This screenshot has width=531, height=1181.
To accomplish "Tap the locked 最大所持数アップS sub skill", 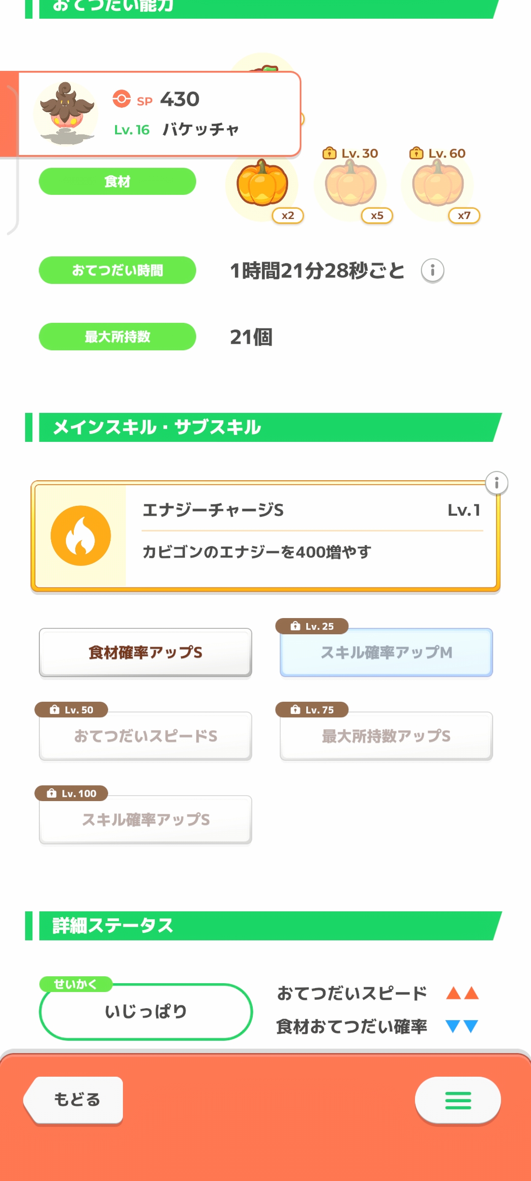I will 386,736.
